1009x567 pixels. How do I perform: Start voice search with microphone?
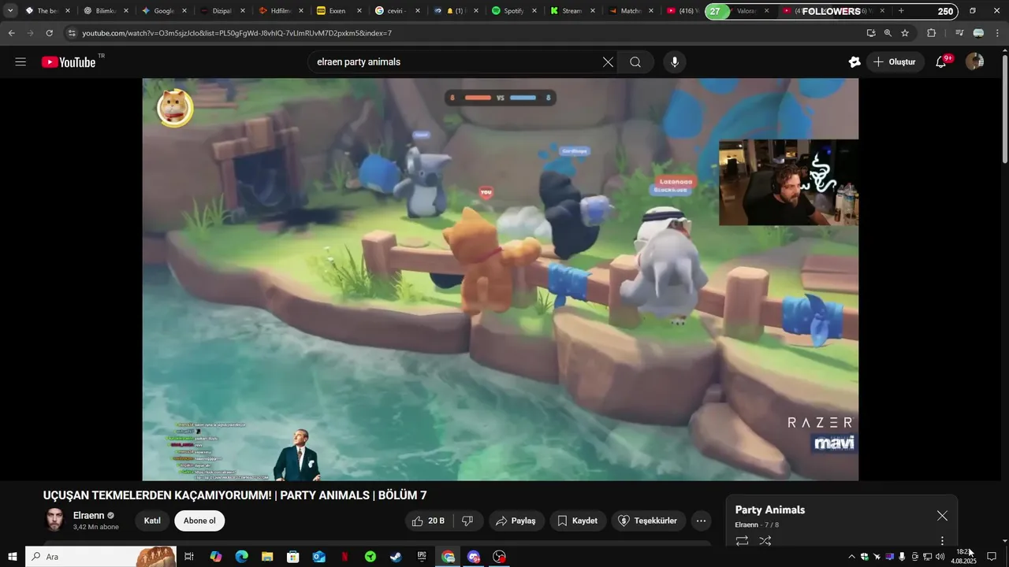coord(674,62)
